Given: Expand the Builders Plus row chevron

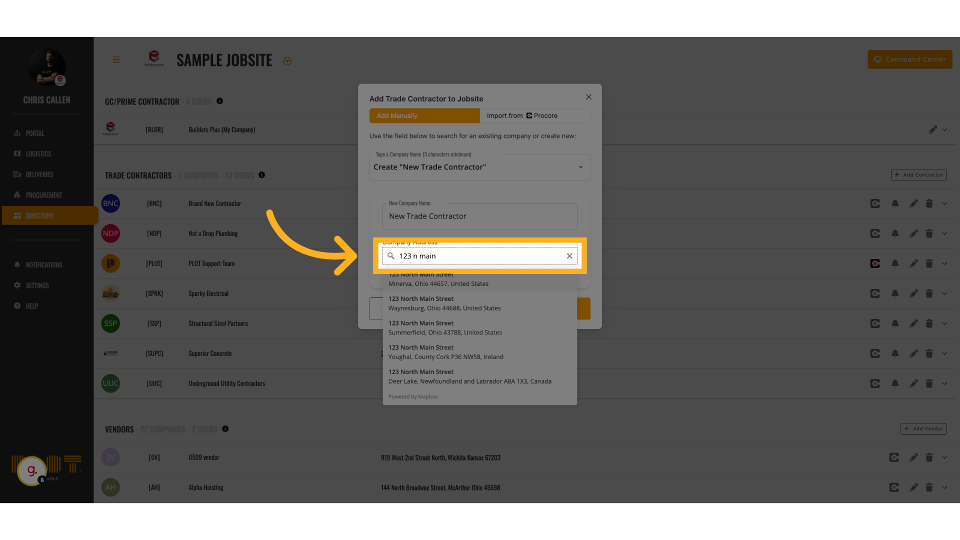Looking at the screenshot, I should coord(944,129).
